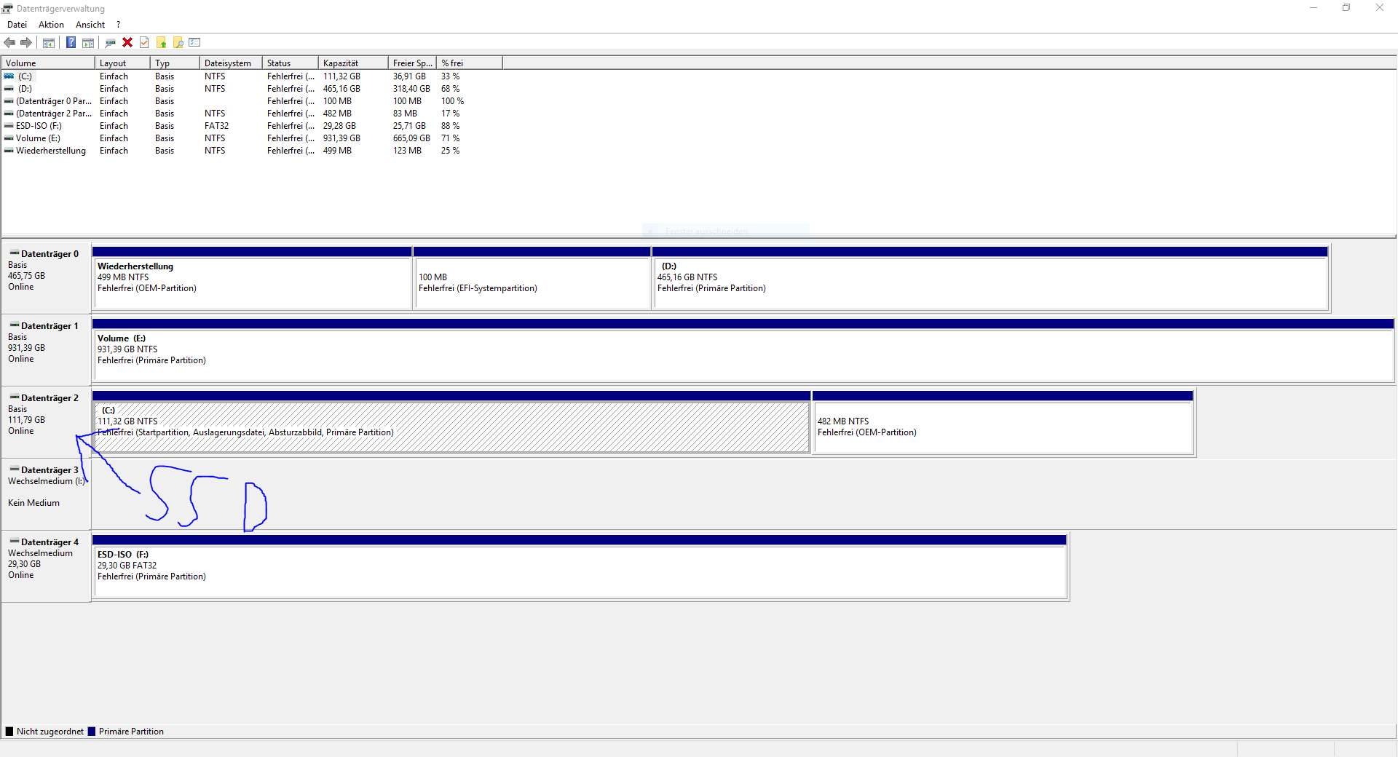Open the blue Help icon
The width and height of the screenshot is (1398, 757).
(71, 43)
